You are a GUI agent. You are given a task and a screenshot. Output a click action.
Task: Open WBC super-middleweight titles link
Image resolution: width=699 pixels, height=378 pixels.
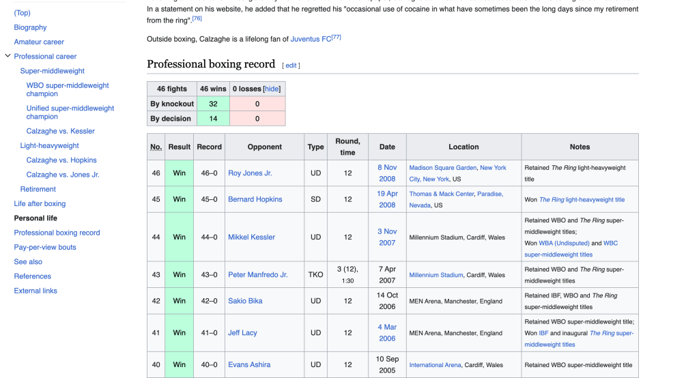(x=571, y=249)
